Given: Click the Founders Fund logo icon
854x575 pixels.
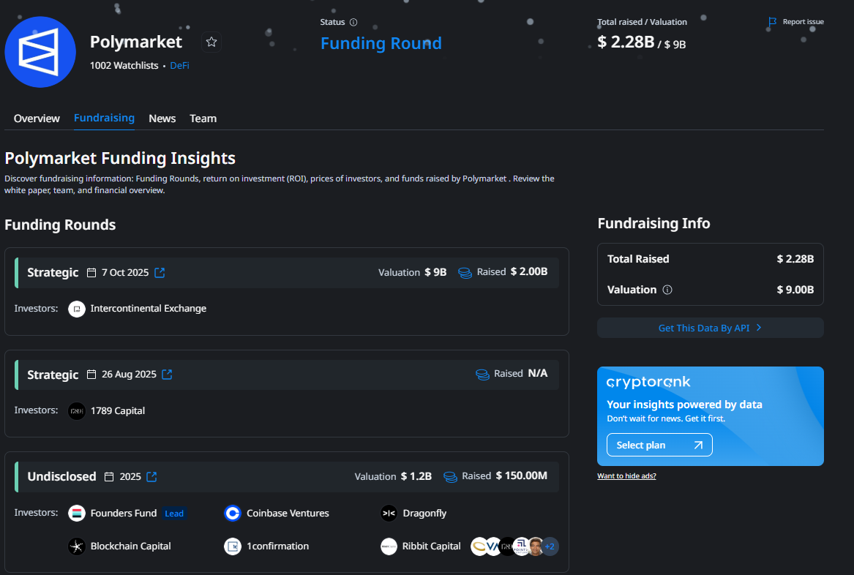Looking at the screenshot, I should point(77,514).
